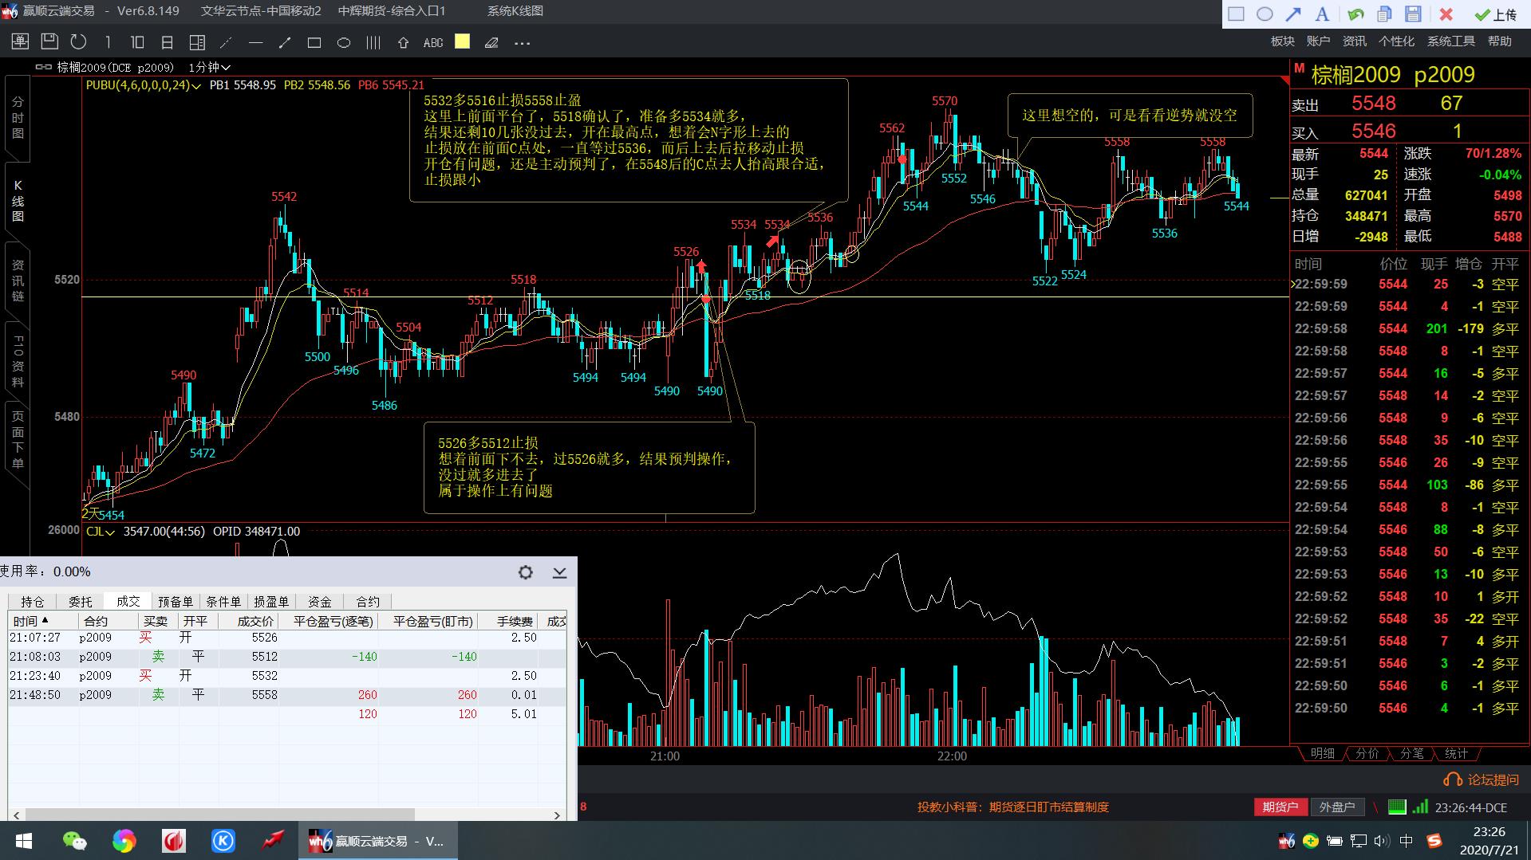The height and width of the screenshot is (860, 1531).
Task: Click the trade panel settings gear icon
Action: pos(526,572)
